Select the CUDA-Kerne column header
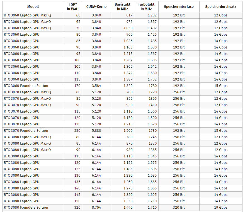Screen dimensions: 245x212 tap(96, 6)
